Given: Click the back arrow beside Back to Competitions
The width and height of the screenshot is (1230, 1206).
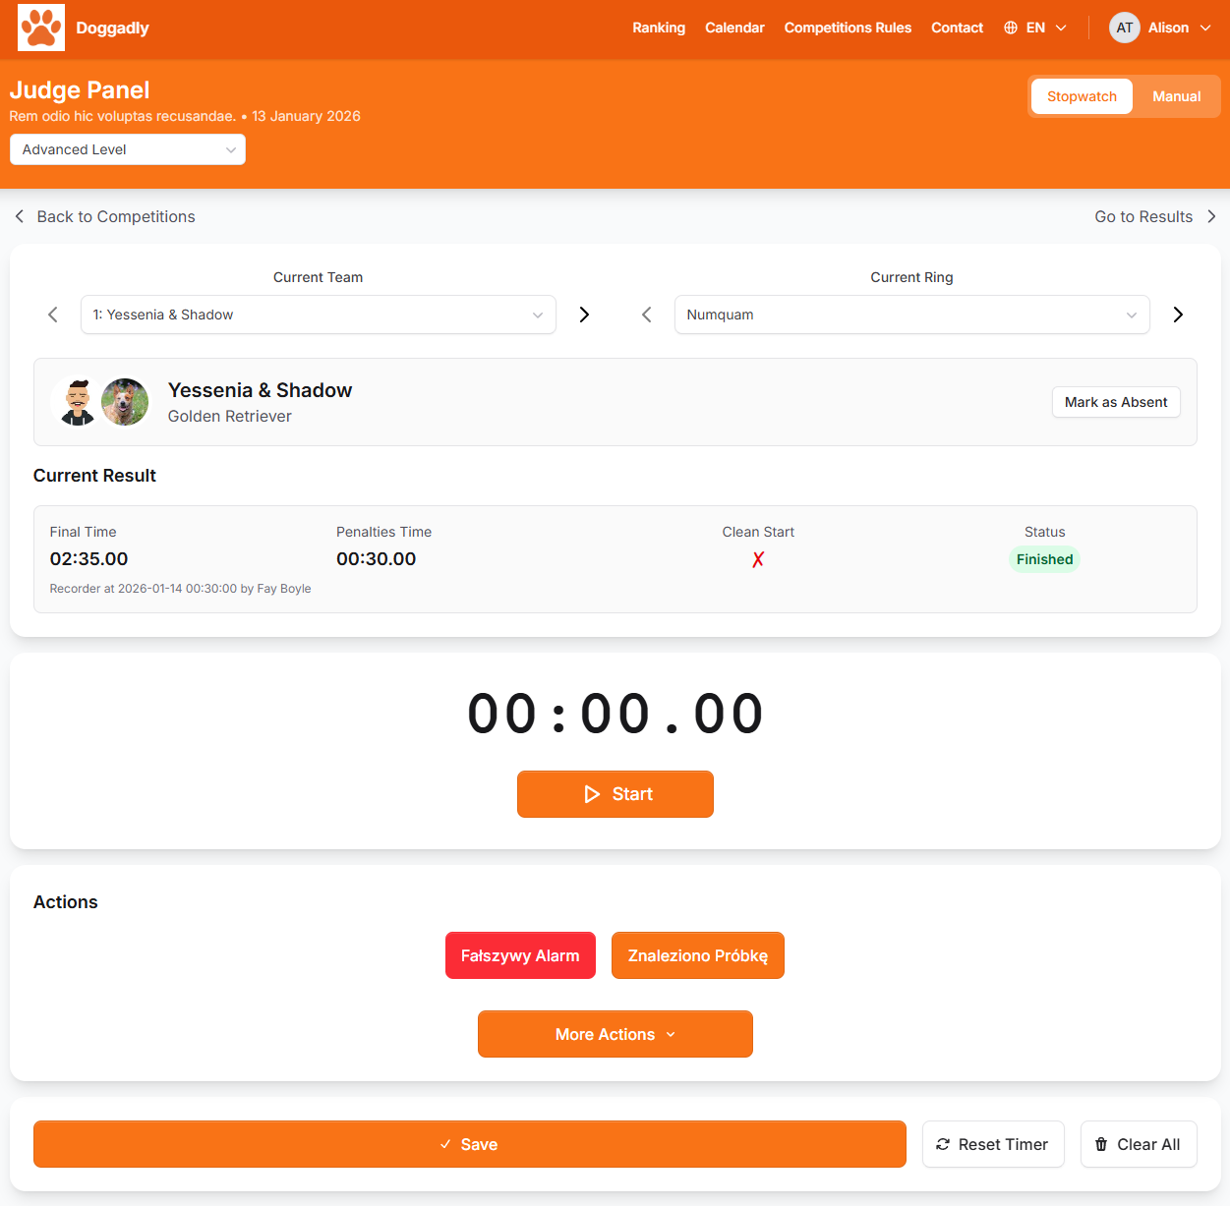Looking at the screenshot, I should pyautogui.click(x=19, y=216).
